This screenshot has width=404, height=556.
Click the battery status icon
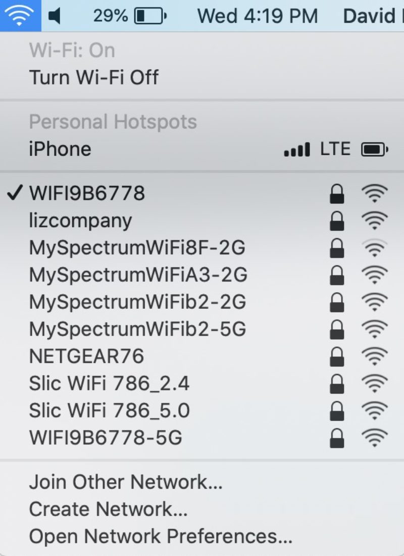(150, 16)
